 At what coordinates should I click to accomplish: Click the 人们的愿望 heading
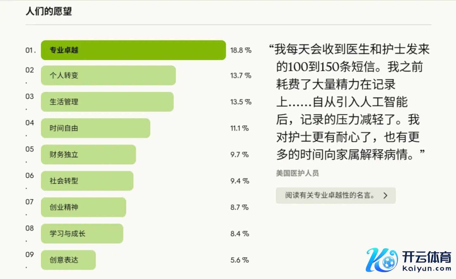[49, 11]
